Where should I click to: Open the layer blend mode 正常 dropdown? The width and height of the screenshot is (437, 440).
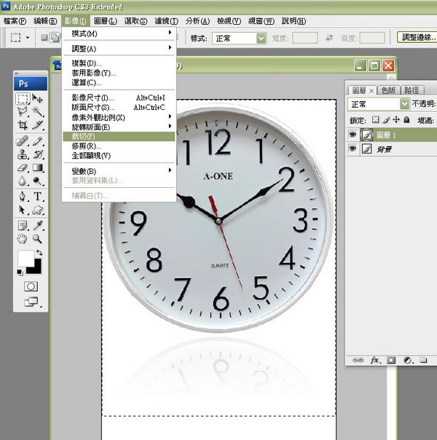point(379,104)
